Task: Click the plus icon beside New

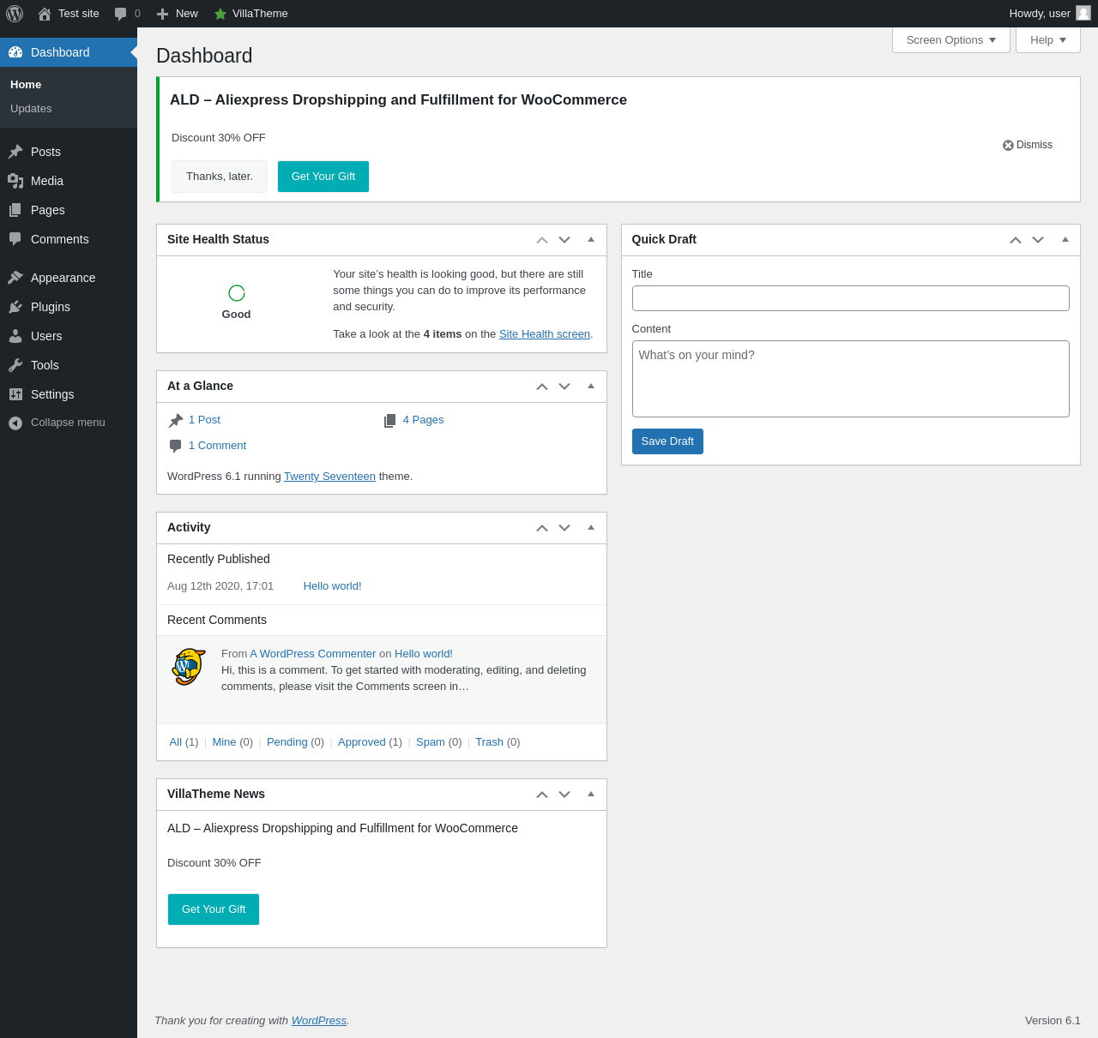Action: pos(162,14)
